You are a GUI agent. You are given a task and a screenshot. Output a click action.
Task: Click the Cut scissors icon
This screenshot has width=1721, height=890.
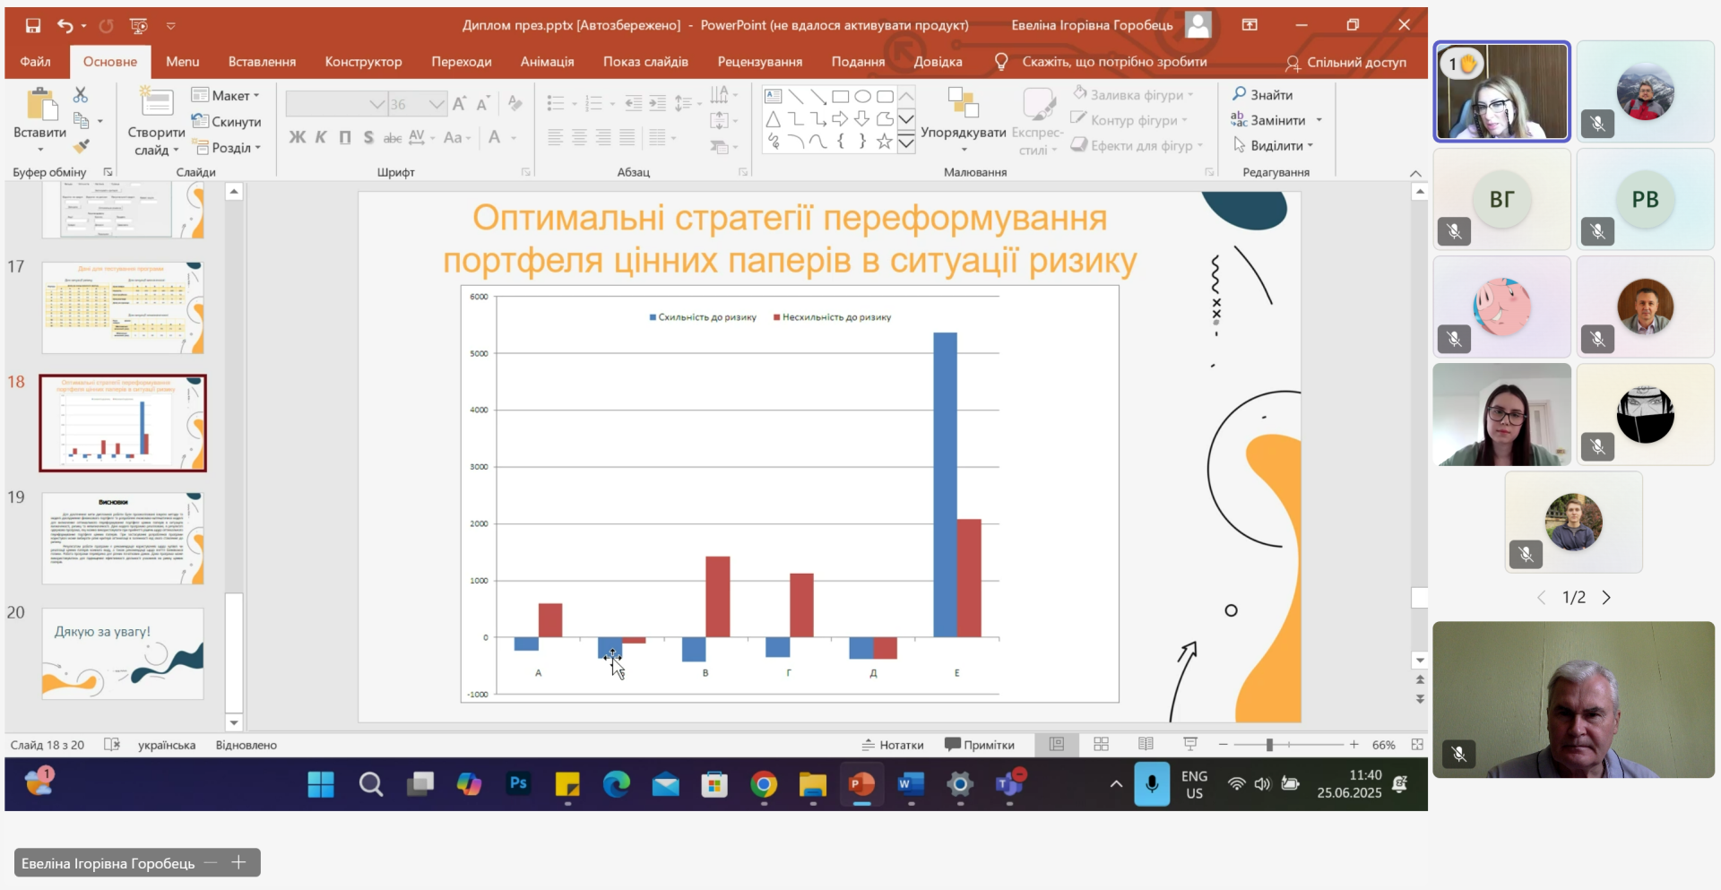(x=81, y=94)
